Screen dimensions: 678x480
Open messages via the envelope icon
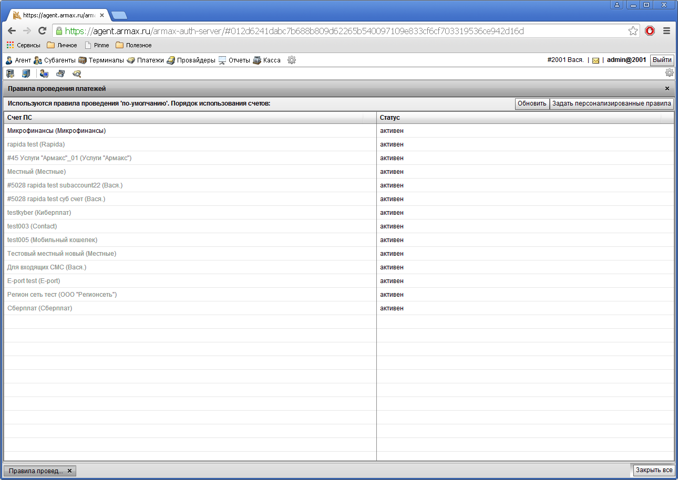[x=595, y=60]
